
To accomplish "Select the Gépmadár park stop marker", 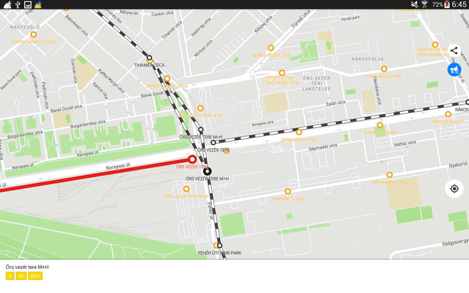I will tap(380, 125).
